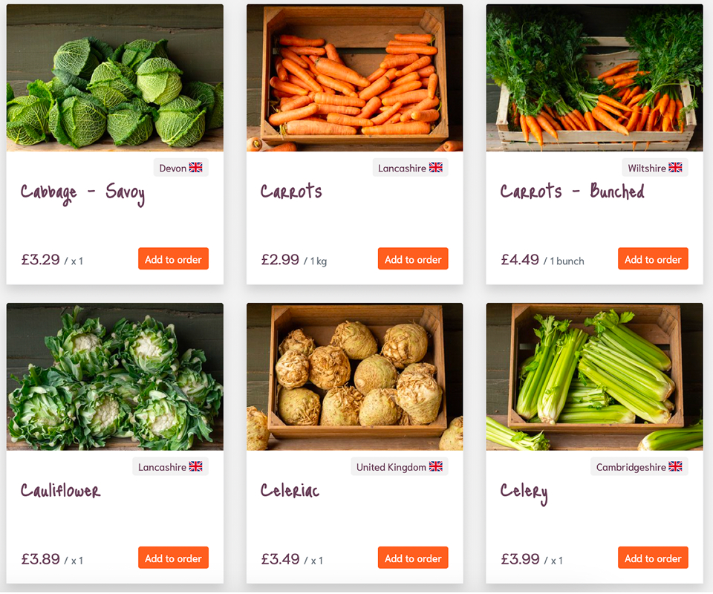Click the flag icon next to Cambridgeshire
Viewport: 713px width, 594px height.
(675, 467)
